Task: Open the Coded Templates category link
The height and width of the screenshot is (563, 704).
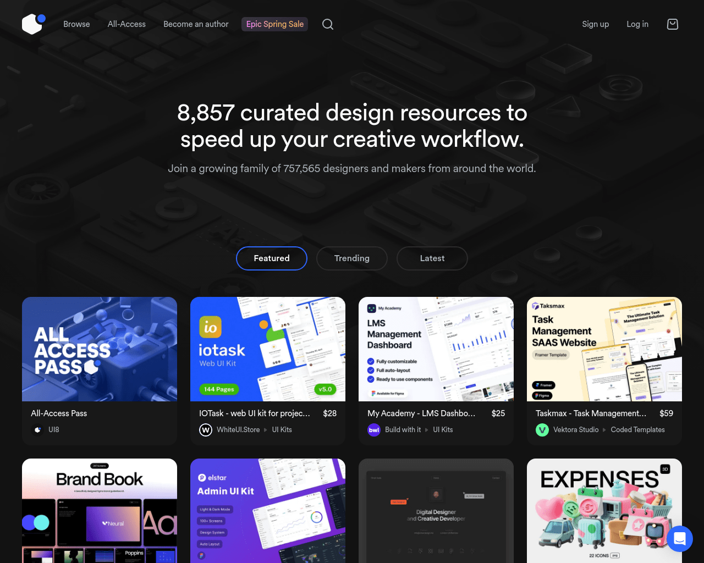Action: point(638,430)
